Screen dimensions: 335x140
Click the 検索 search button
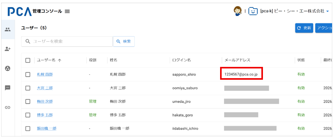click(x=124, y=41)
